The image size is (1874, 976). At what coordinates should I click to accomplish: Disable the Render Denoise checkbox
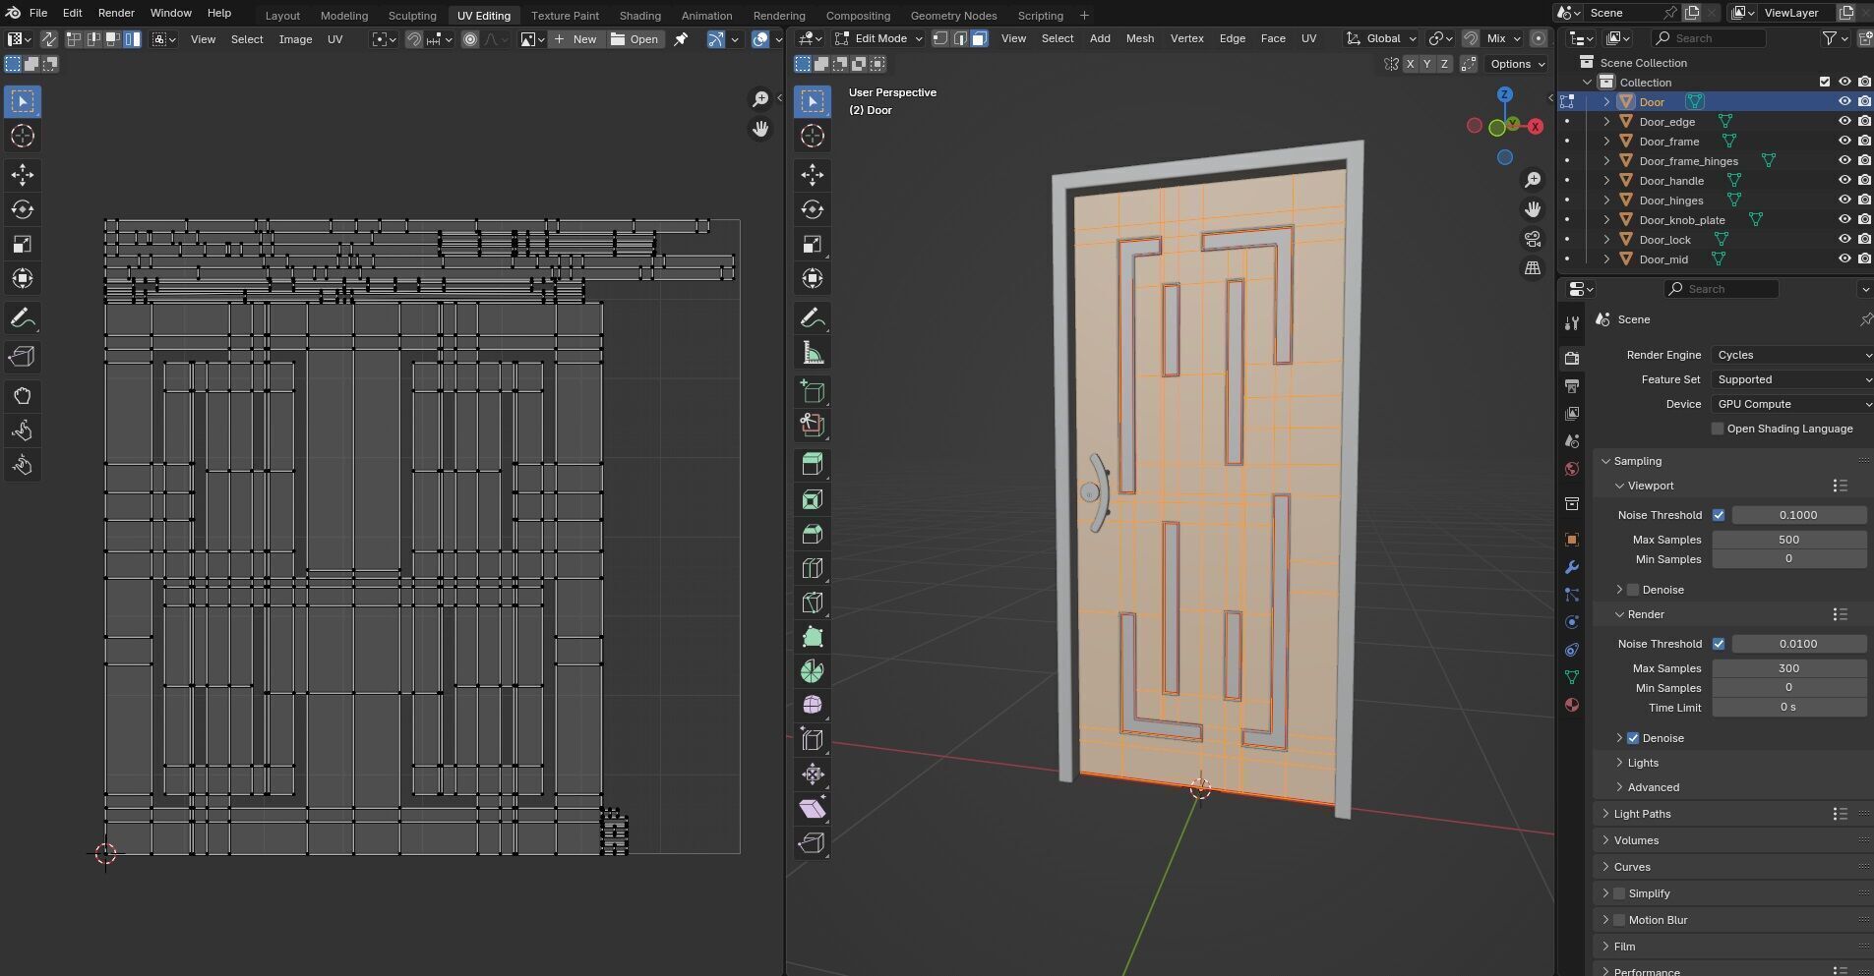[1633, 738]
